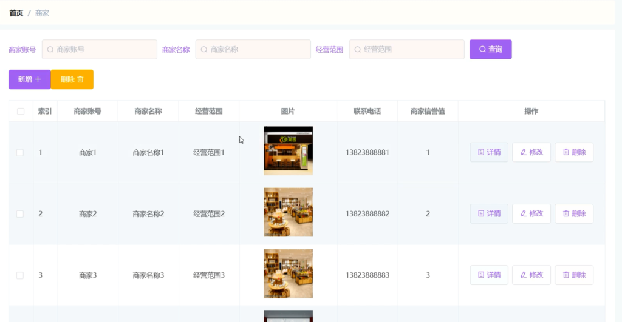This screenshot has width=622, height=322.
Task: Focus the 商家名称 search input field
Action: 253,50
